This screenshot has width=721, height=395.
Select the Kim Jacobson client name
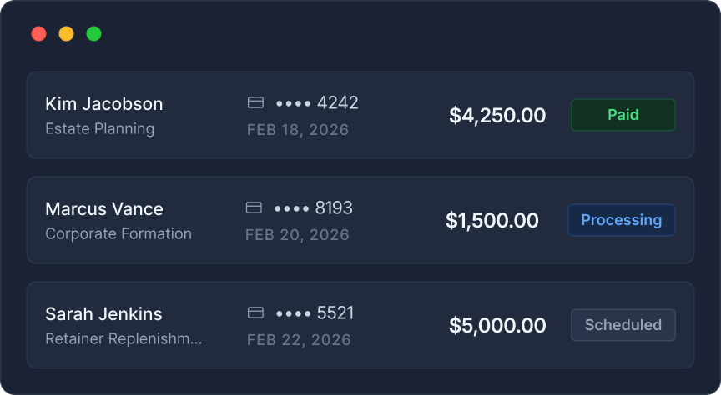tap(104, 104)
